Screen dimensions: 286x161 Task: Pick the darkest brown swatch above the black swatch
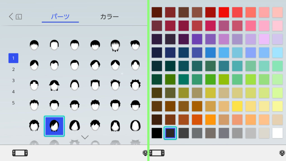[157, 120]
